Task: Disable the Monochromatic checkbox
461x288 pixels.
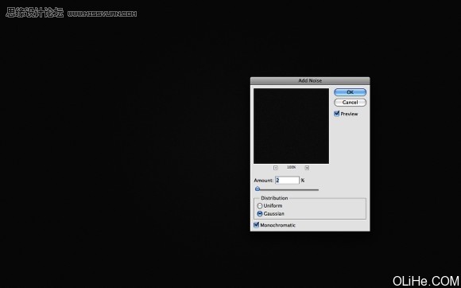Action: coord(256,225)
